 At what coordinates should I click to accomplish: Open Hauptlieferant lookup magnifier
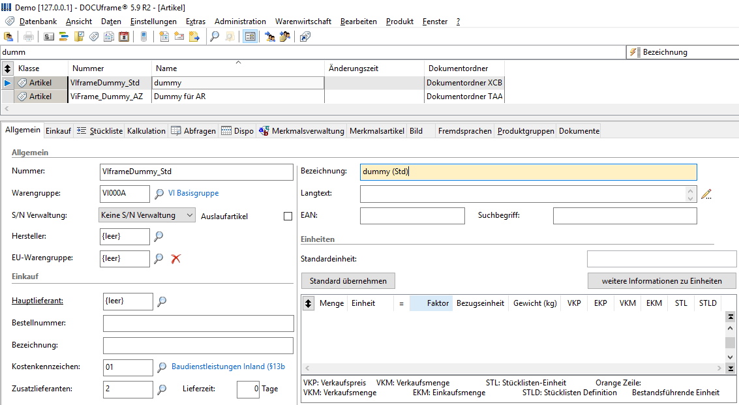click(162, 301)
